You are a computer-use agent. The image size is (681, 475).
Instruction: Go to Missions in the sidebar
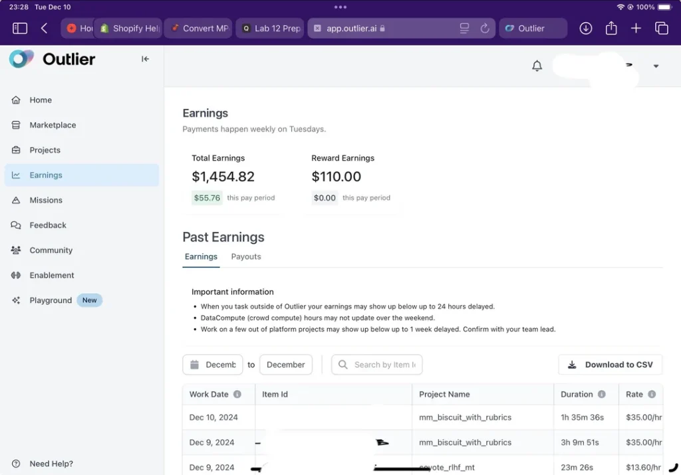pyautogui.click(x=46, y=200)
